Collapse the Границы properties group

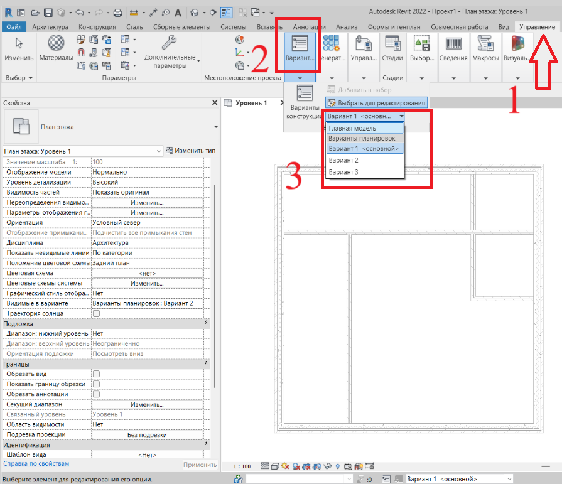point(206,363)
